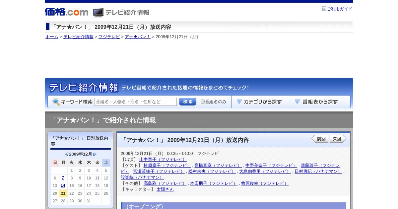Screen dimensions: 398x209
Task: Click performer link 山中章子（フジテレビ）
Action: pos(163,160)
